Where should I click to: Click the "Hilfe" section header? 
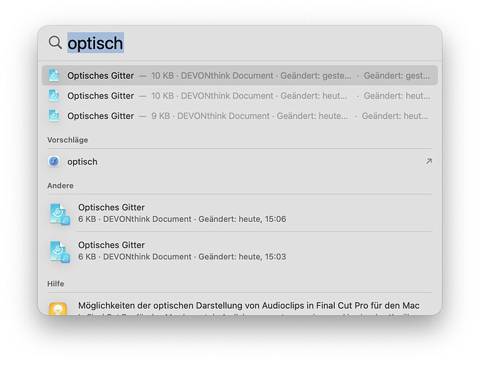(56, 284)
